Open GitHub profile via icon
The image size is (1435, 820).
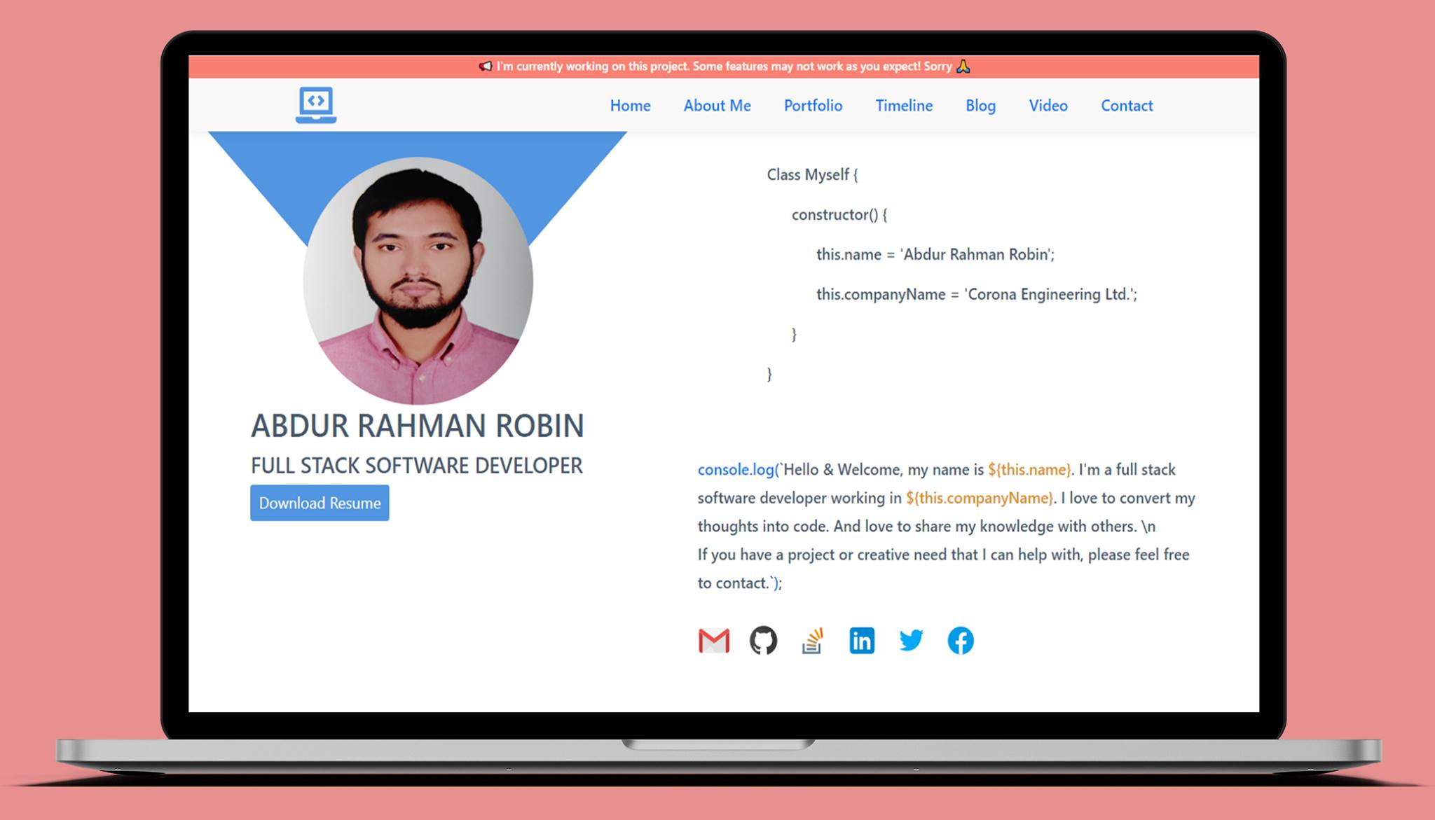click(x=763, y=641)
